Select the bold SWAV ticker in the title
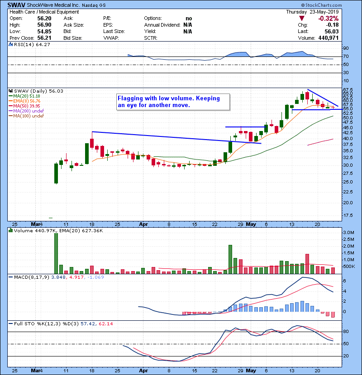This screenshot has height=375, width=362. click(16, 5)
